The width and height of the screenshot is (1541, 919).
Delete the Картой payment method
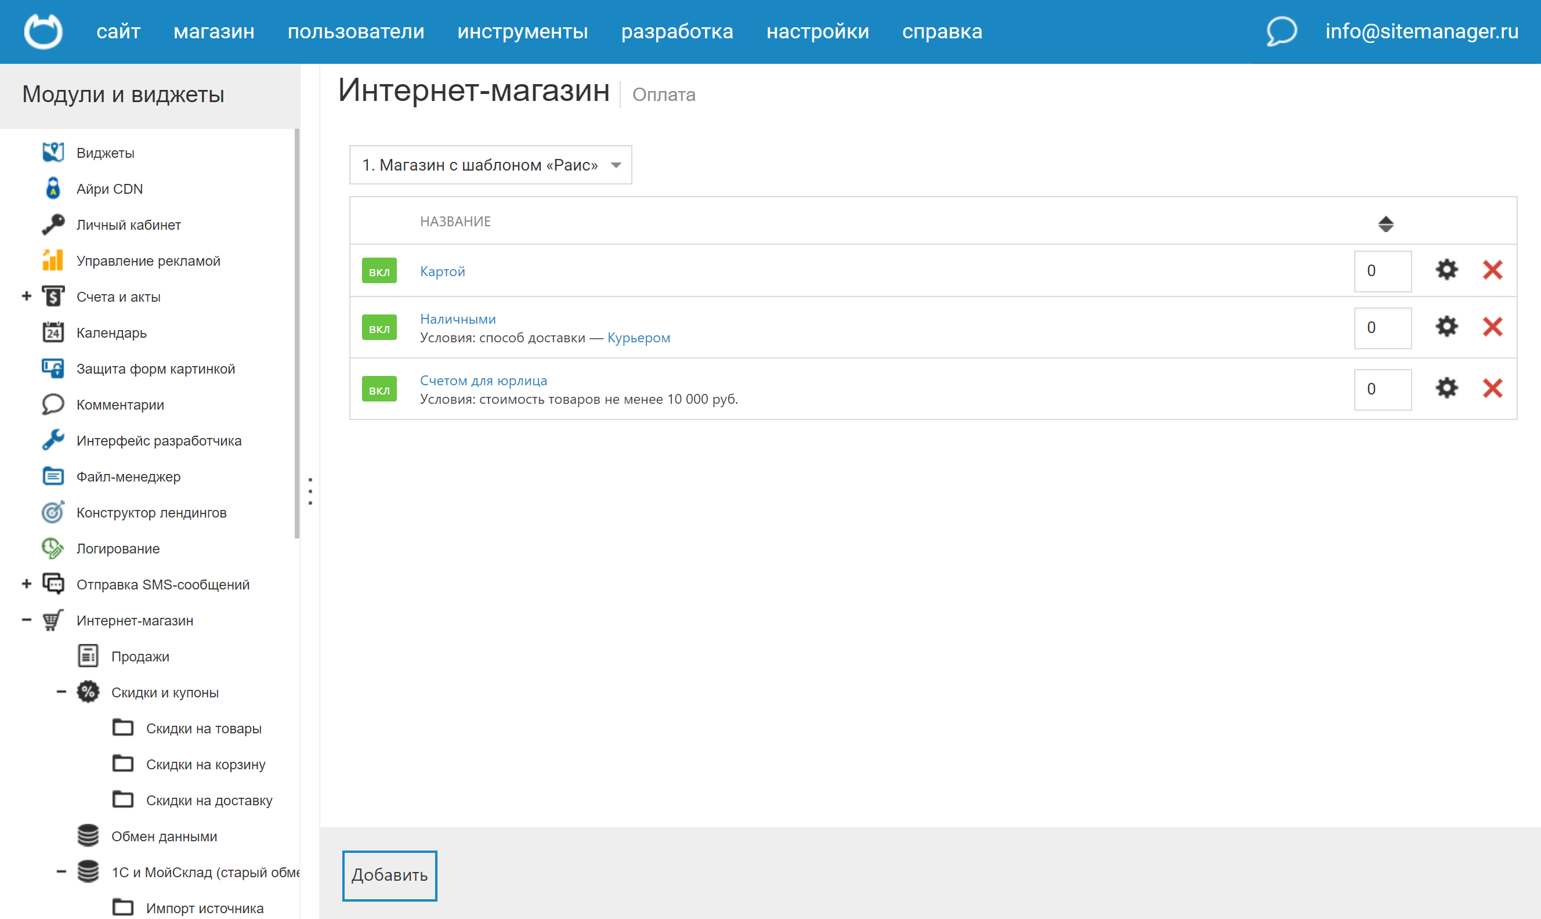(1492, 270)
